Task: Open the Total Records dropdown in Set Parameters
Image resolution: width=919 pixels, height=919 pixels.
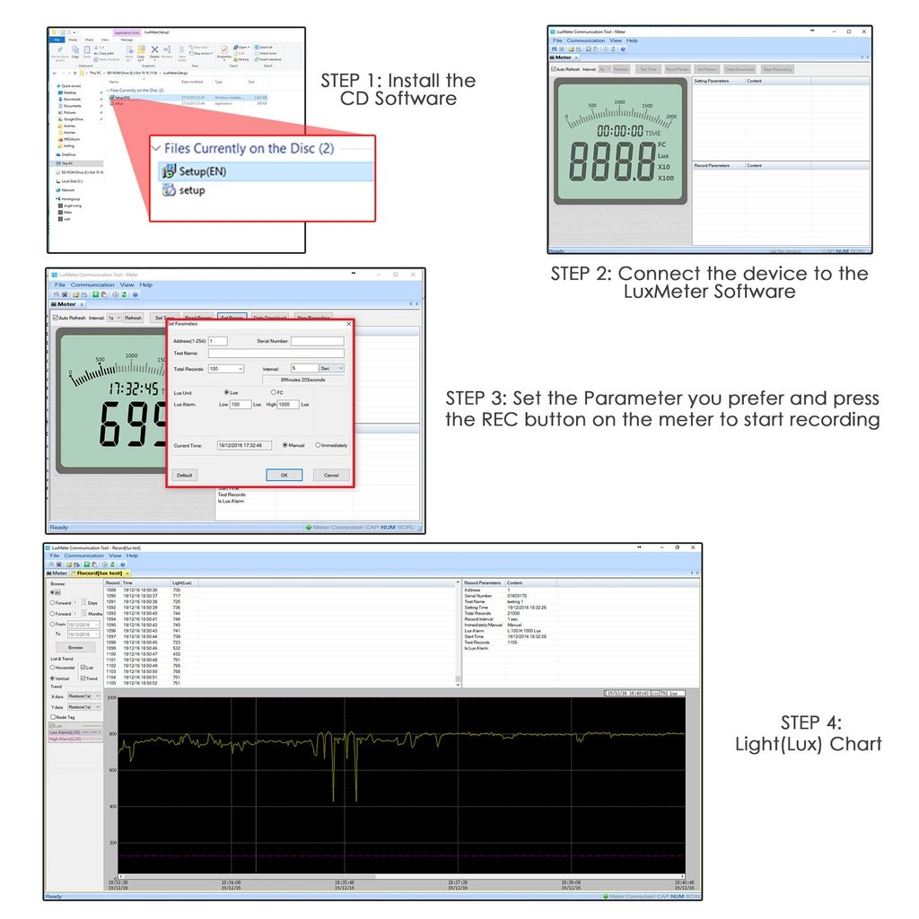Action: click(241, 369)
